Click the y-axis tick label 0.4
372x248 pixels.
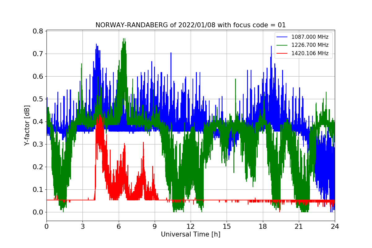coord(38,122)
